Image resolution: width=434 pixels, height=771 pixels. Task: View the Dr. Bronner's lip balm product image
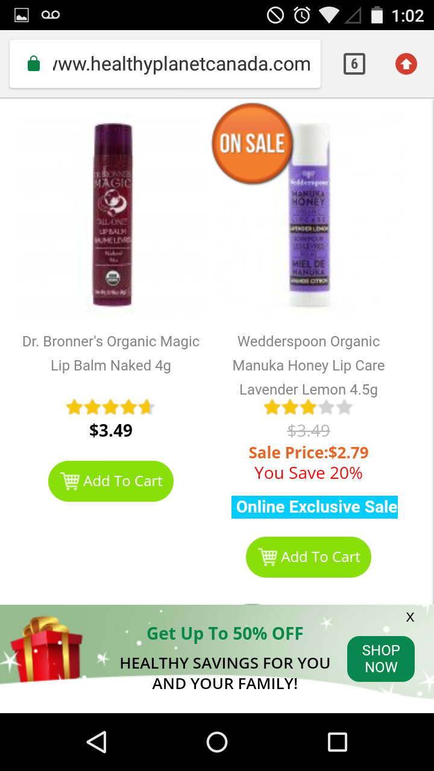tap(112, 214)
